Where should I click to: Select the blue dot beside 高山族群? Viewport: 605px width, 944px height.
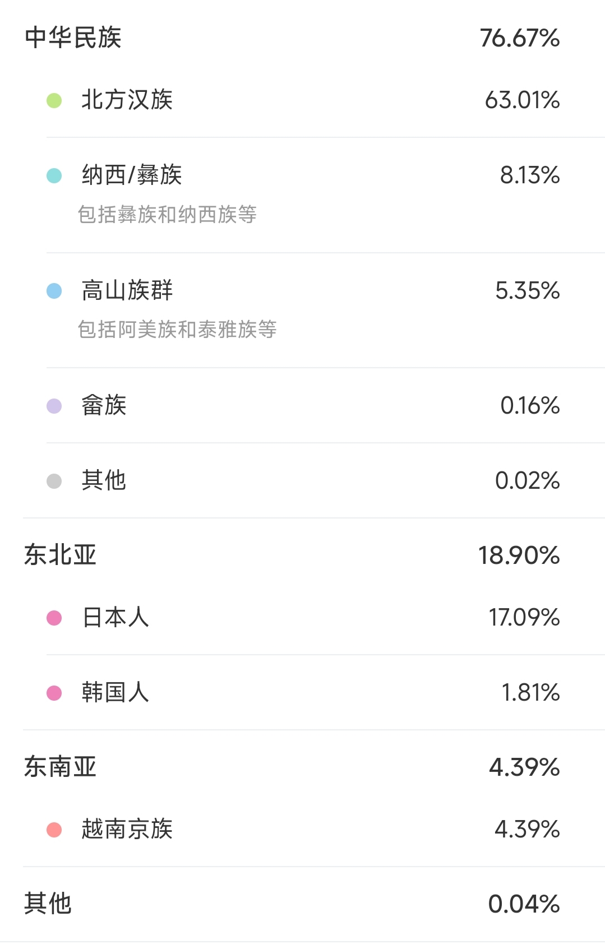click(x=54, y=291)
